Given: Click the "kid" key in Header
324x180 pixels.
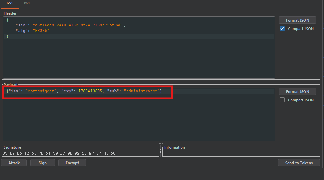Looking at the screenshot, I should click(x=22, y=25).
